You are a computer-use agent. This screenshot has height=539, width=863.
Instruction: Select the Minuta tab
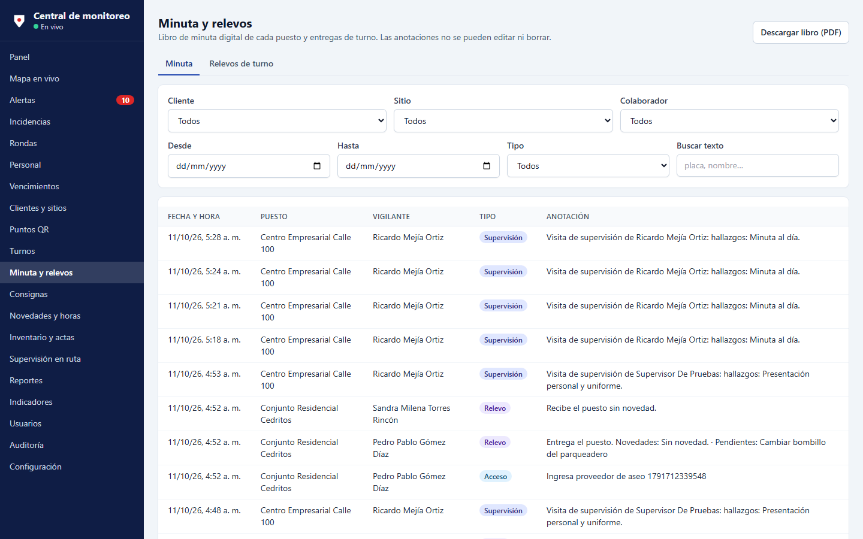click(x=179, y=63)
